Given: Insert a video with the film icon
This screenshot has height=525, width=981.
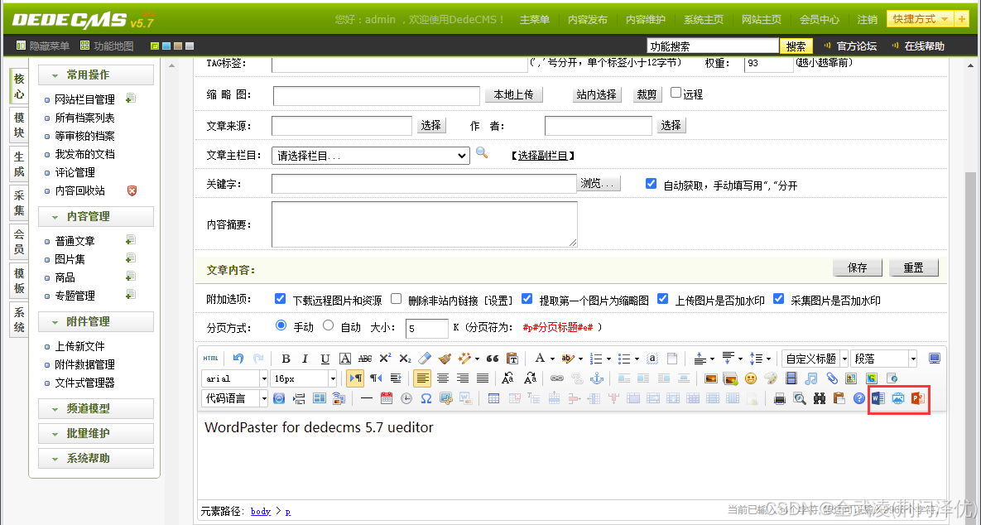Looking at the screenshot, I should click(791, 378).
